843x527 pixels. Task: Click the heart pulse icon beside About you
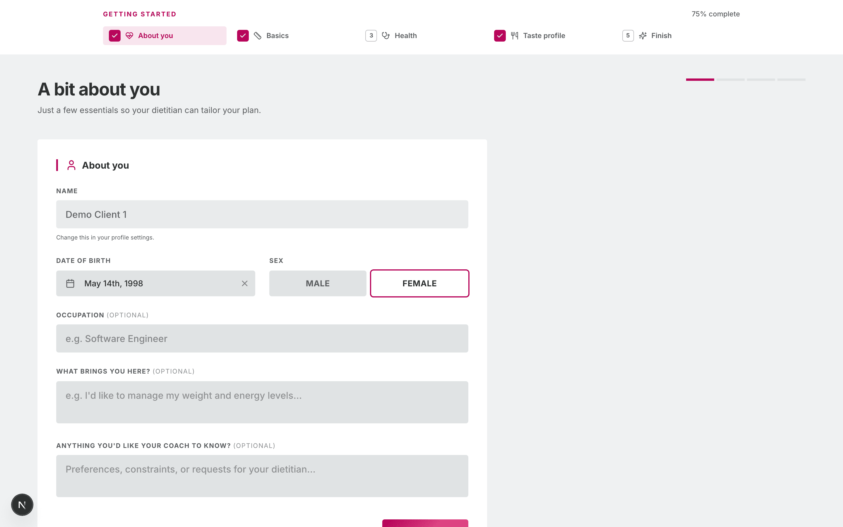click(129, 35)
